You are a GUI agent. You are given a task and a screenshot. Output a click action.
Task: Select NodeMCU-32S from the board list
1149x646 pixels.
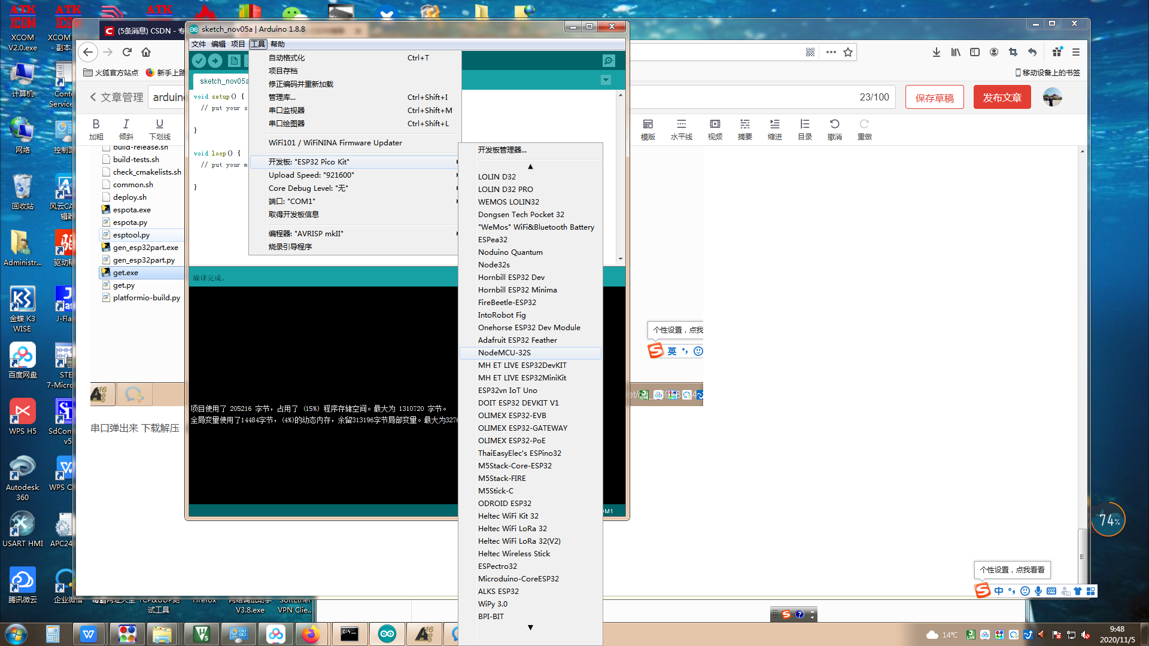coord(504,352)
